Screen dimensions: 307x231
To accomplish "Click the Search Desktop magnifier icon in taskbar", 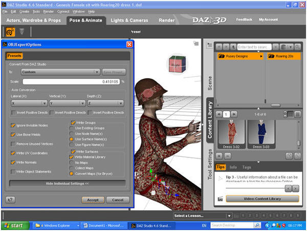I will (x=257, y=225).
